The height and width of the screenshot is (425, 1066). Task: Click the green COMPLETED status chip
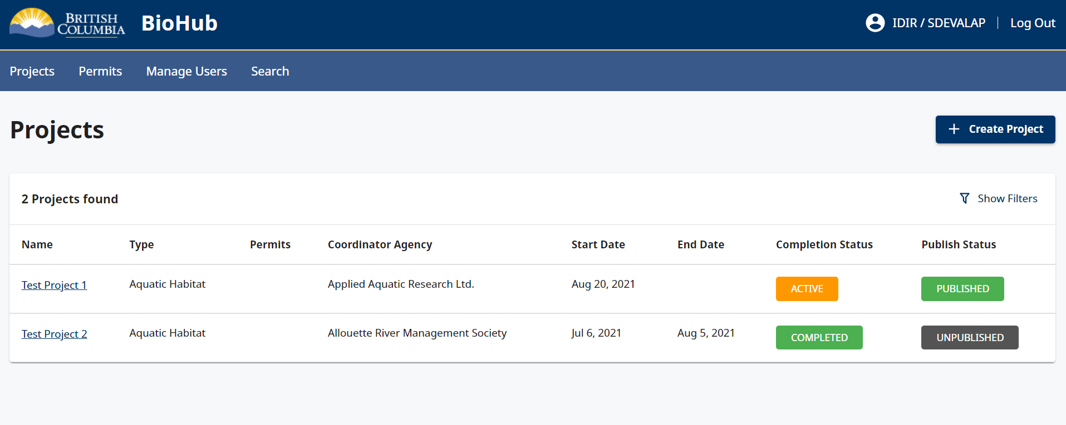[x=819, y=338]
